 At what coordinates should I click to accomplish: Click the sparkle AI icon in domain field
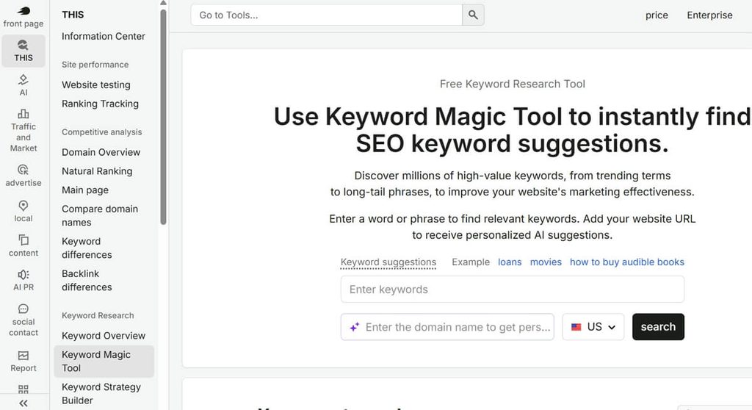click(355, 327)
